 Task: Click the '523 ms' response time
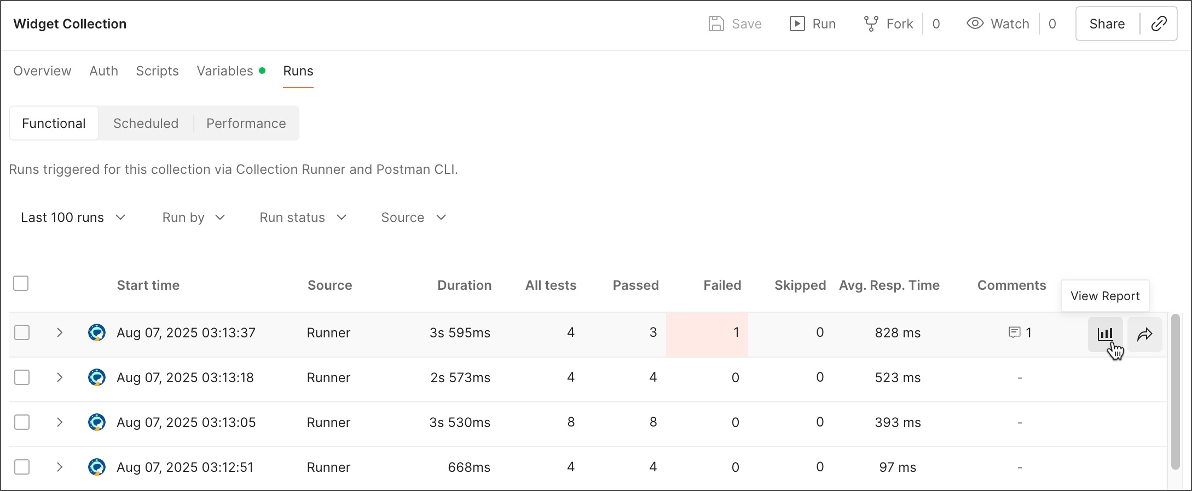click(x=898, y=377)
